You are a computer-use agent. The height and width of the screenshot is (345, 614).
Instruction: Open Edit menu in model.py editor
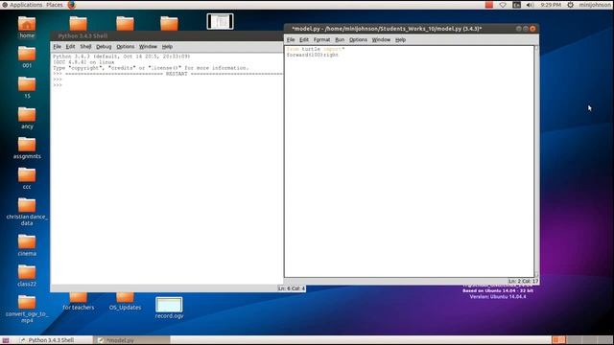coord(304,40)
